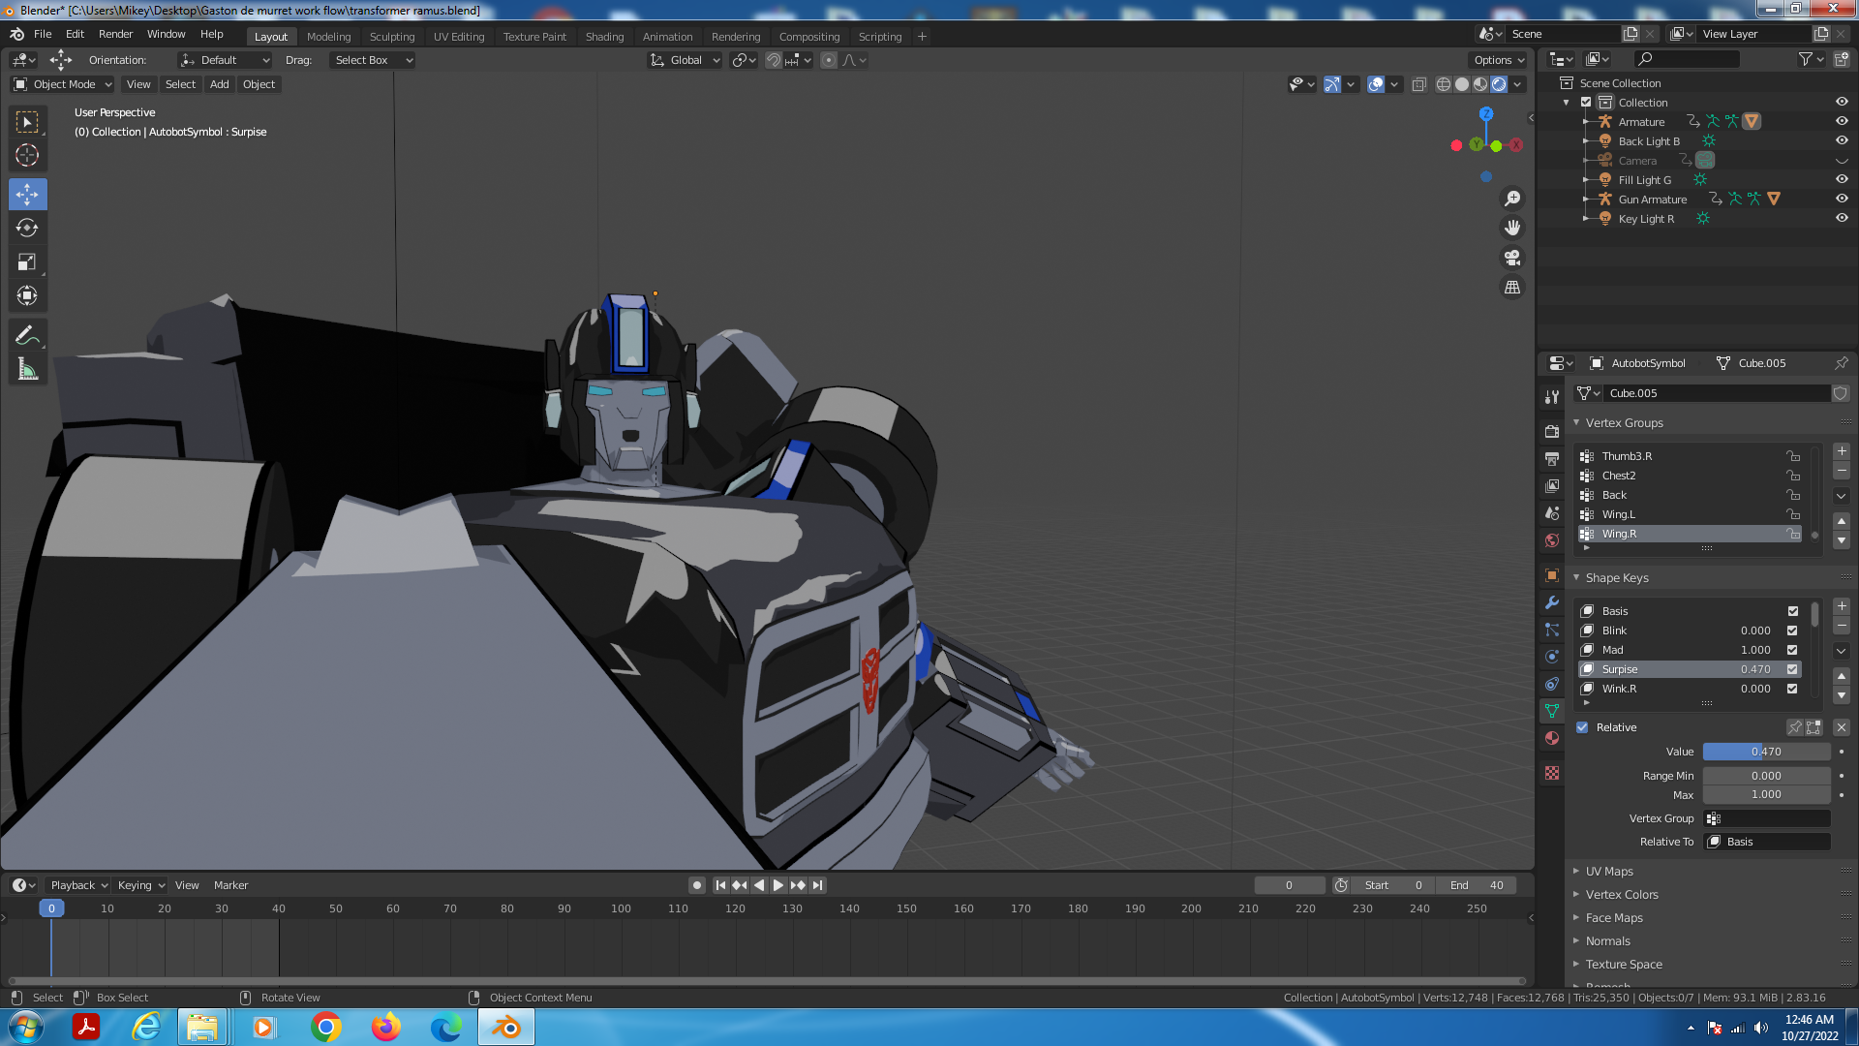The height and width of the screenshot is (1046, 1859).
Task: Activate the Transform tool
Action: [27, 295]
